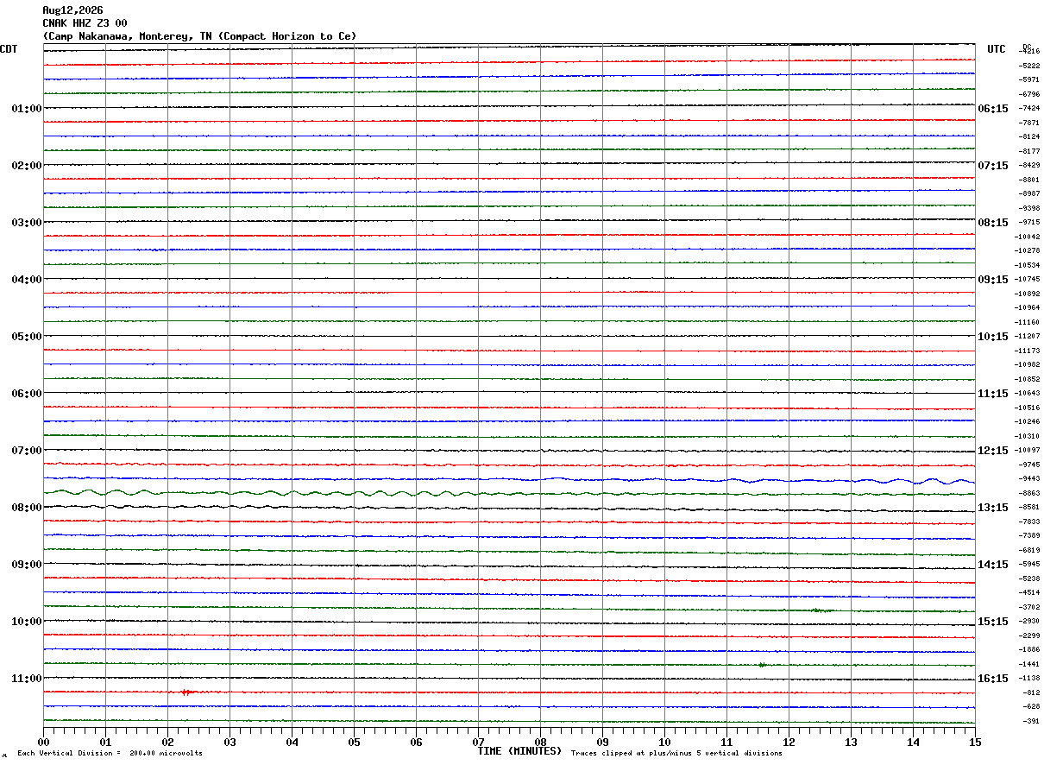Screen dimensions: 1044x765
Task: Click the station code CNAK HHZ Z3 00
Action: tap(85, 23)
